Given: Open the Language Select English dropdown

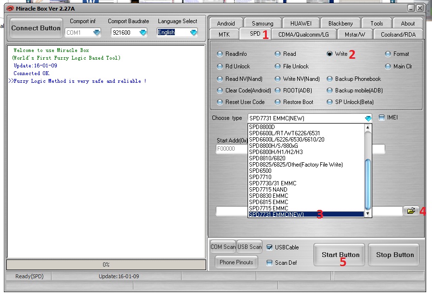Looking at the screenshot, I should tap(194, 32).
